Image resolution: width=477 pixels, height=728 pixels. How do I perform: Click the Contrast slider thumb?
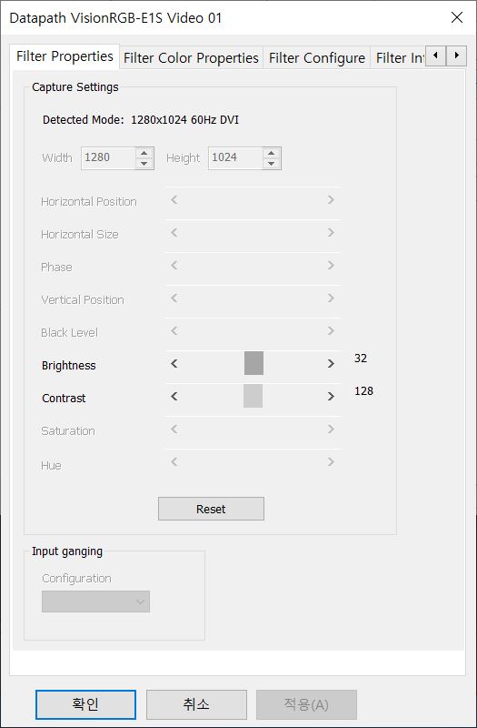tap(253, 396)
